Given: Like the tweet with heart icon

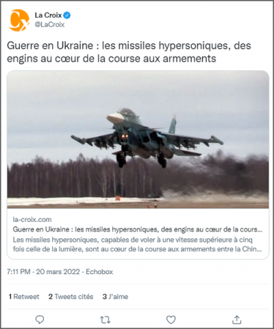Looking at the screenshot, I should (x=171, y=319).
